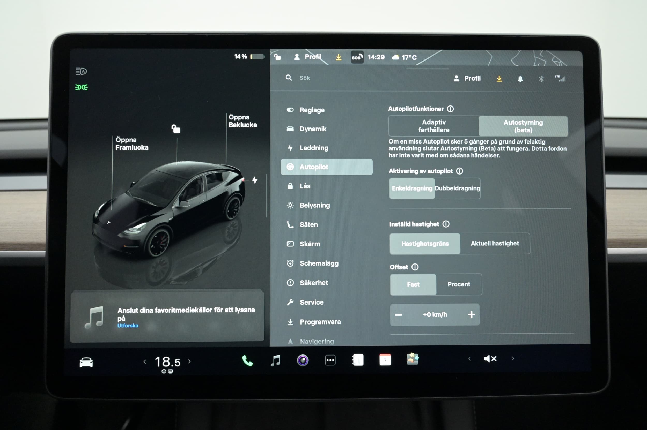The width and height of the screenshot is (647, 430).
Task: Open the car controls icon
Action: (x=86, y=362)
